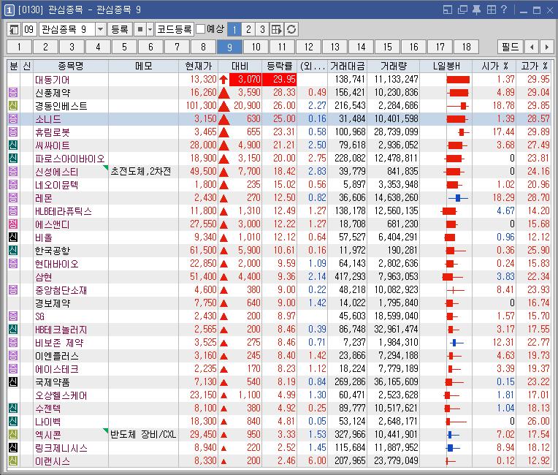
Task: Sort by 거래대금 column header
Action: 348,66
